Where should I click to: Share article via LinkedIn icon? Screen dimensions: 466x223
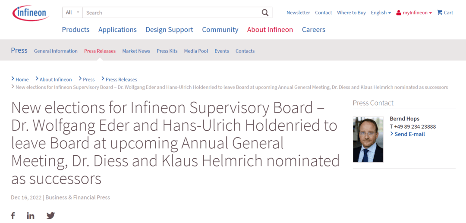pos(30,216)
